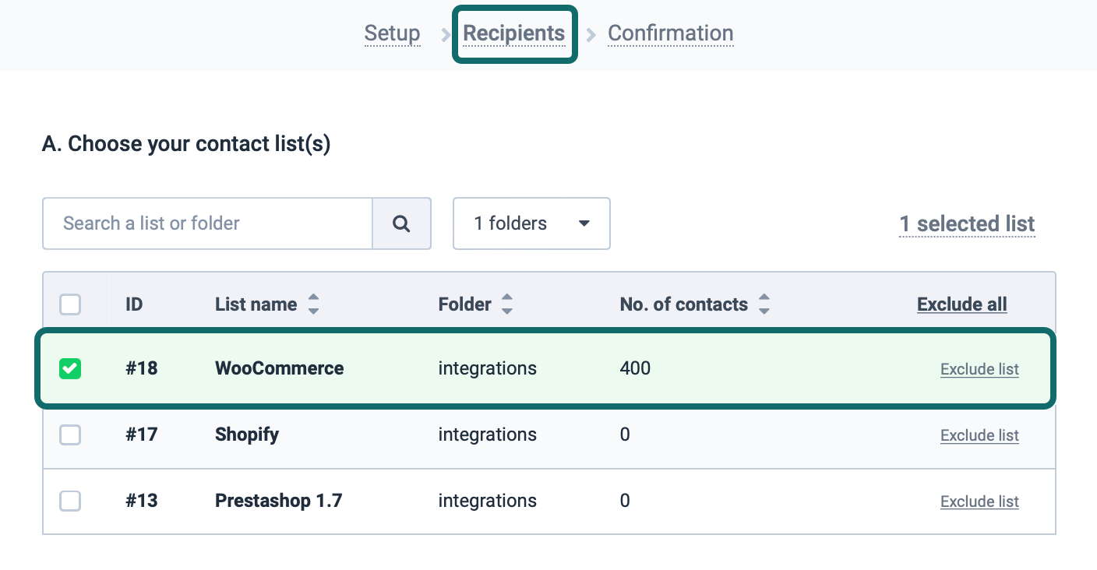Click the 400 contacts value
Image resolution: width=1097 pixels, height=570 pixels.
(x=635, y=368)
